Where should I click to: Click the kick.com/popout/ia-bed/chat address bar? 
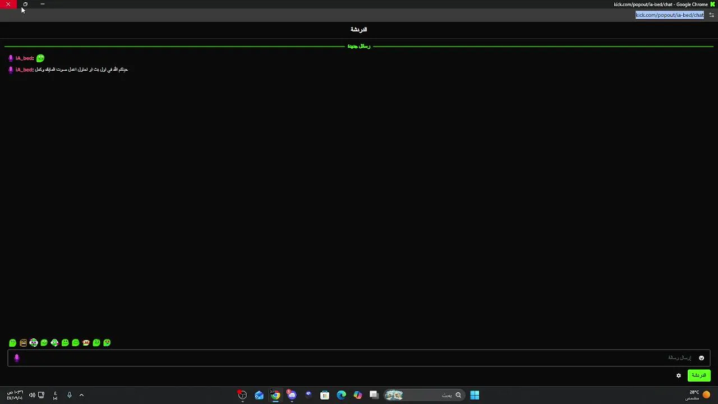(x=670, y=15)
